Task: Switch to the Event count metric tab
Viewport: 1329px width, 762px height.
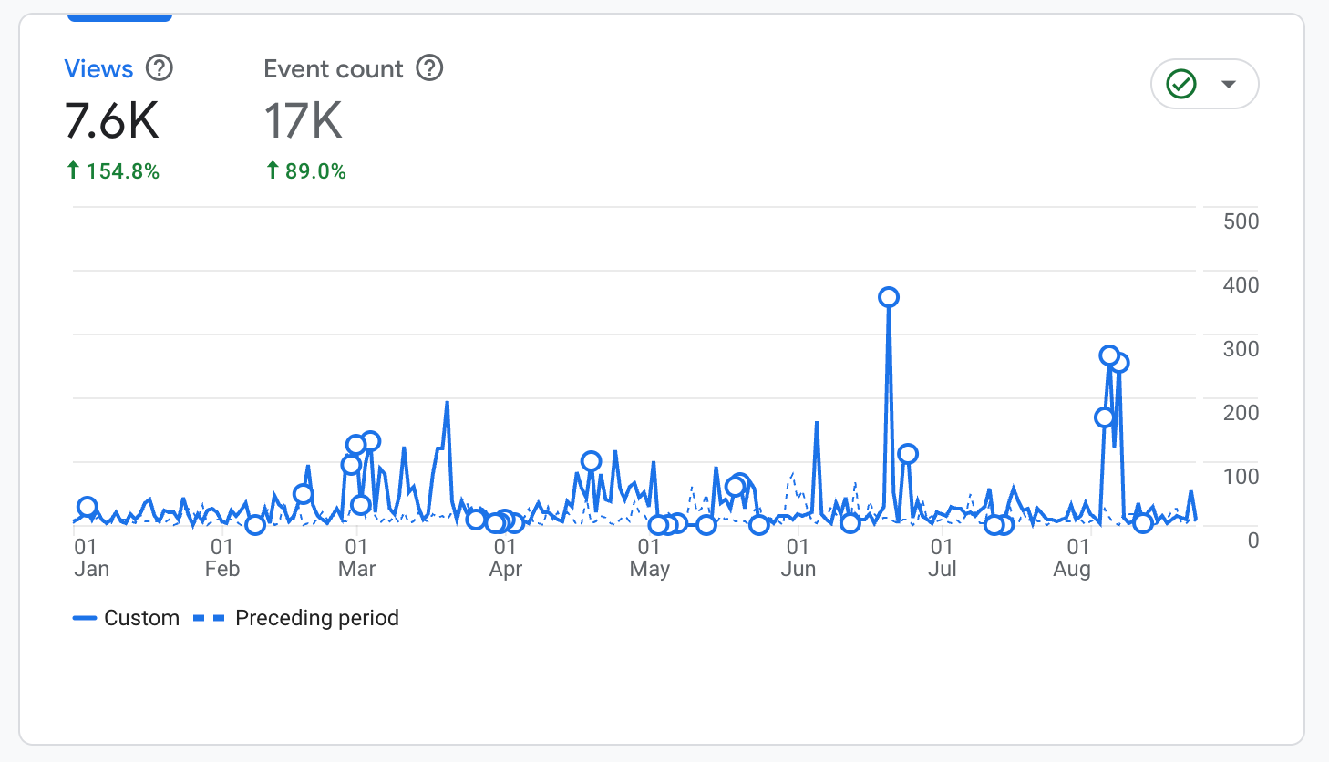Action: [x=333, y=69]
